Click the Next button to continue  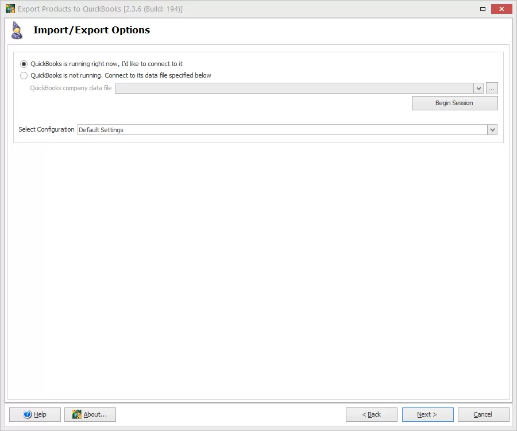click(427, 414)
